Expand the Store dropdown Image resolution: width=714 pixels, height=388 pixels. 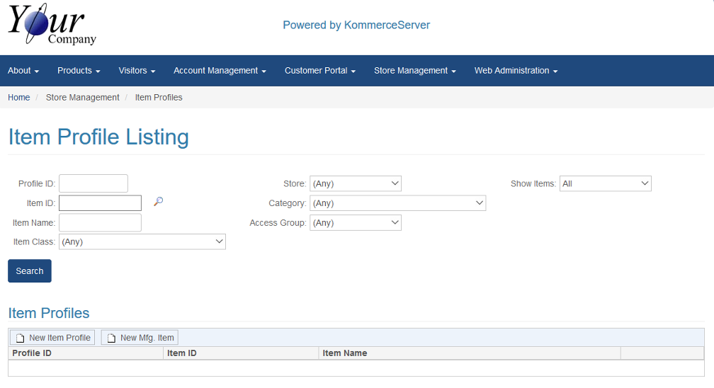356,183
